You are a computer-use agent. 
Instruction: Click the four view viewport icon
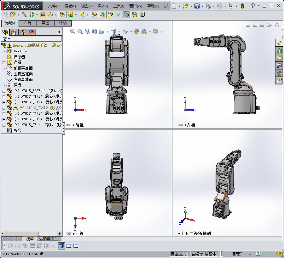pos(76,246)
